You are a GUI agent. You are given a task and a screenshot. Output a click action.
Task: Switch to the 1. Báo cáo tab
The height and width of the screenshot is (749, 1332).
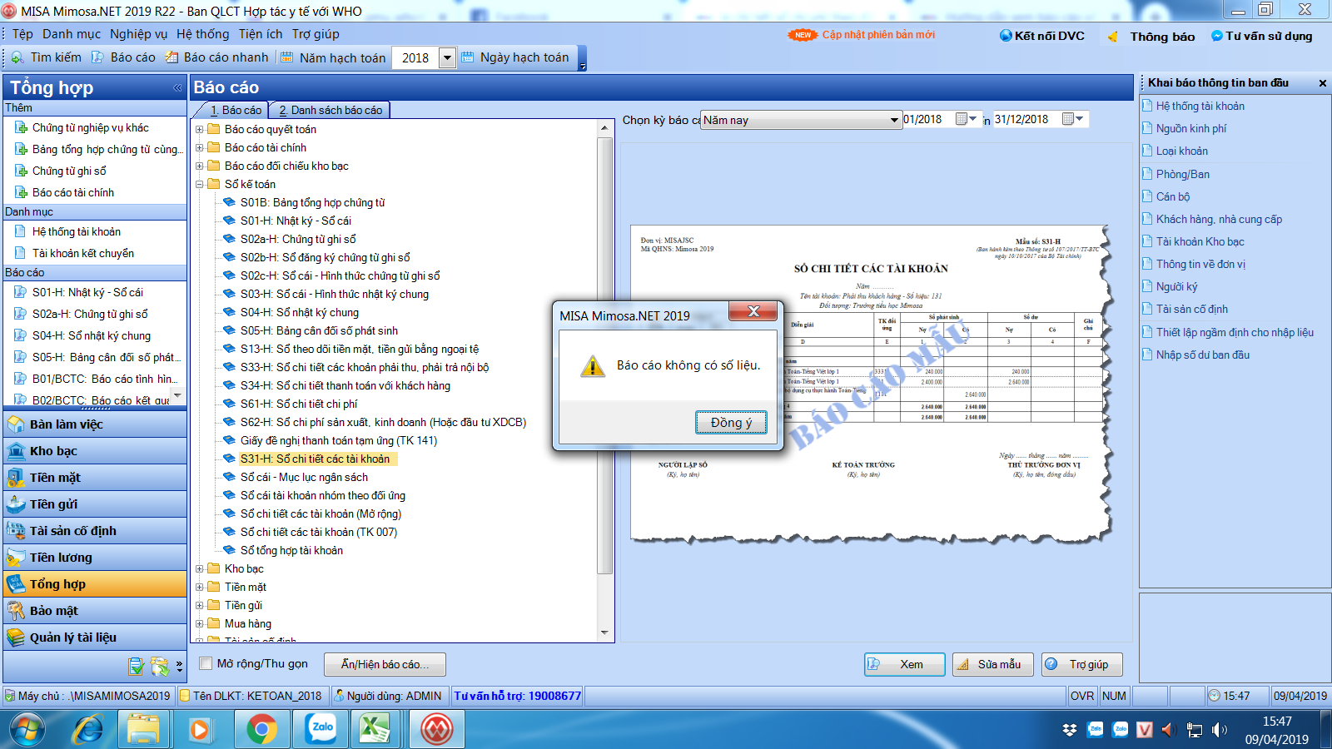(236, 110)
